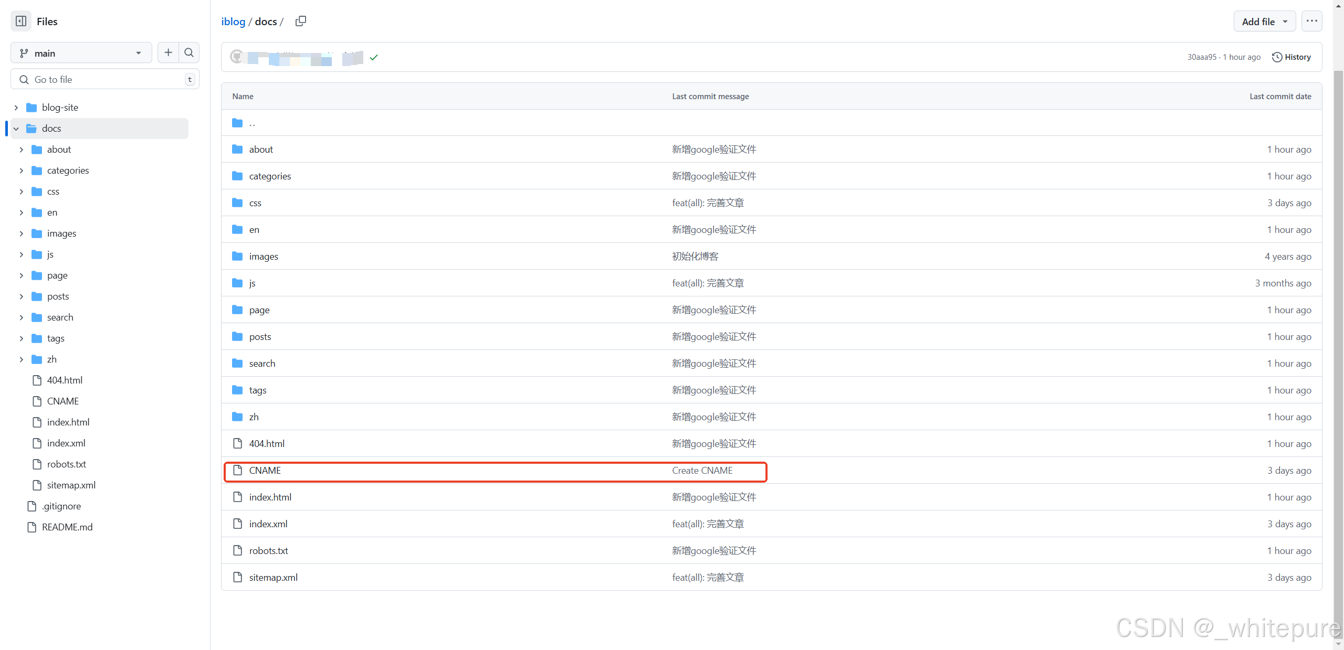
Task: Select robots.txt in the sidebar tree
Action: pos(66,464)
